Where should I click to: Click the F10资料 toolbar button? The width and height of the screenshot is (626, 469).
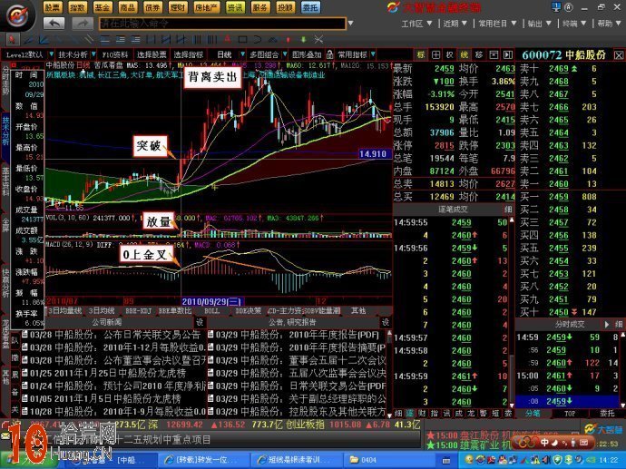pos(115,54)
